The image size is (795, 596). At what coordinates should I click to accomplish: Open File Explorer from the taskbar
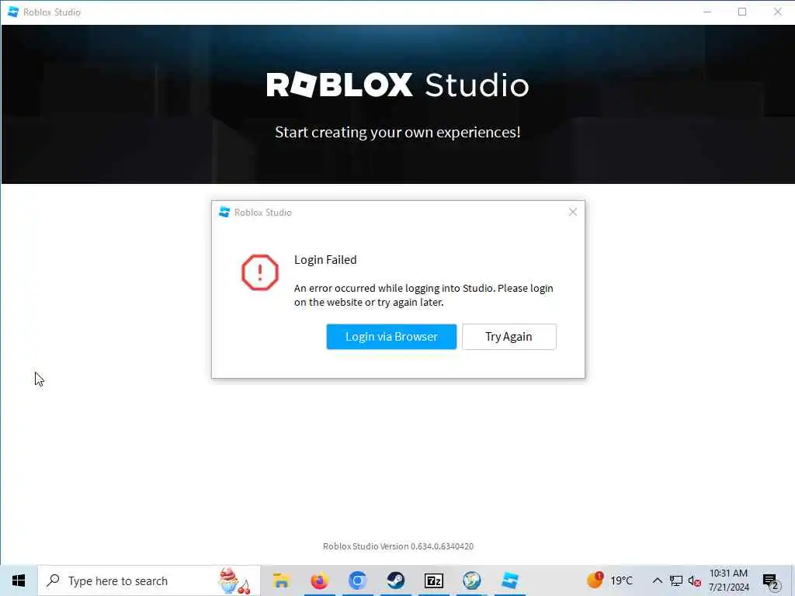[281, 580]
